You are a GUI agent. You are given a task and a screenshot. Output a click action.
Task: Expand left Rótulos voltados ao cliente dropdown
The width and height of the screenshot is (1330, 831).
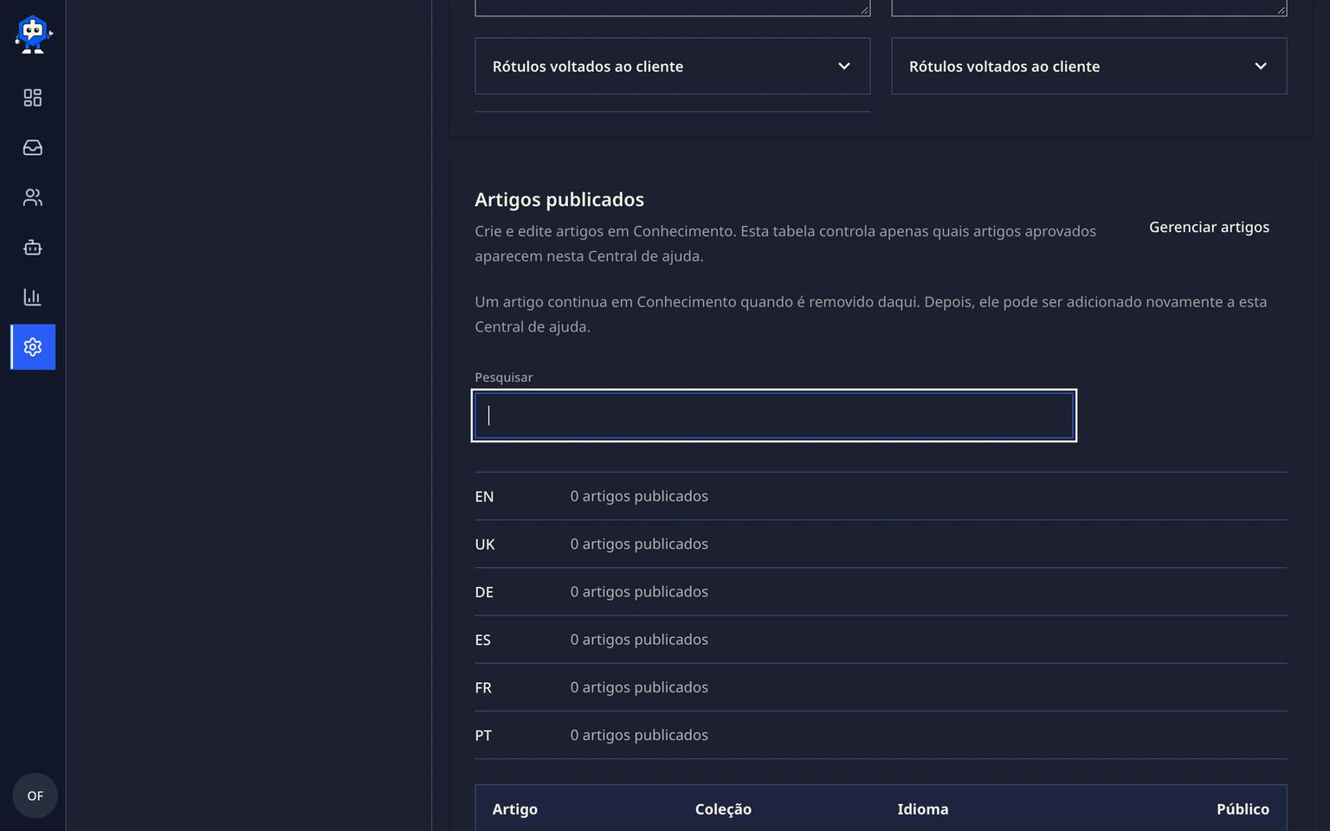click(x=672, y=66)
